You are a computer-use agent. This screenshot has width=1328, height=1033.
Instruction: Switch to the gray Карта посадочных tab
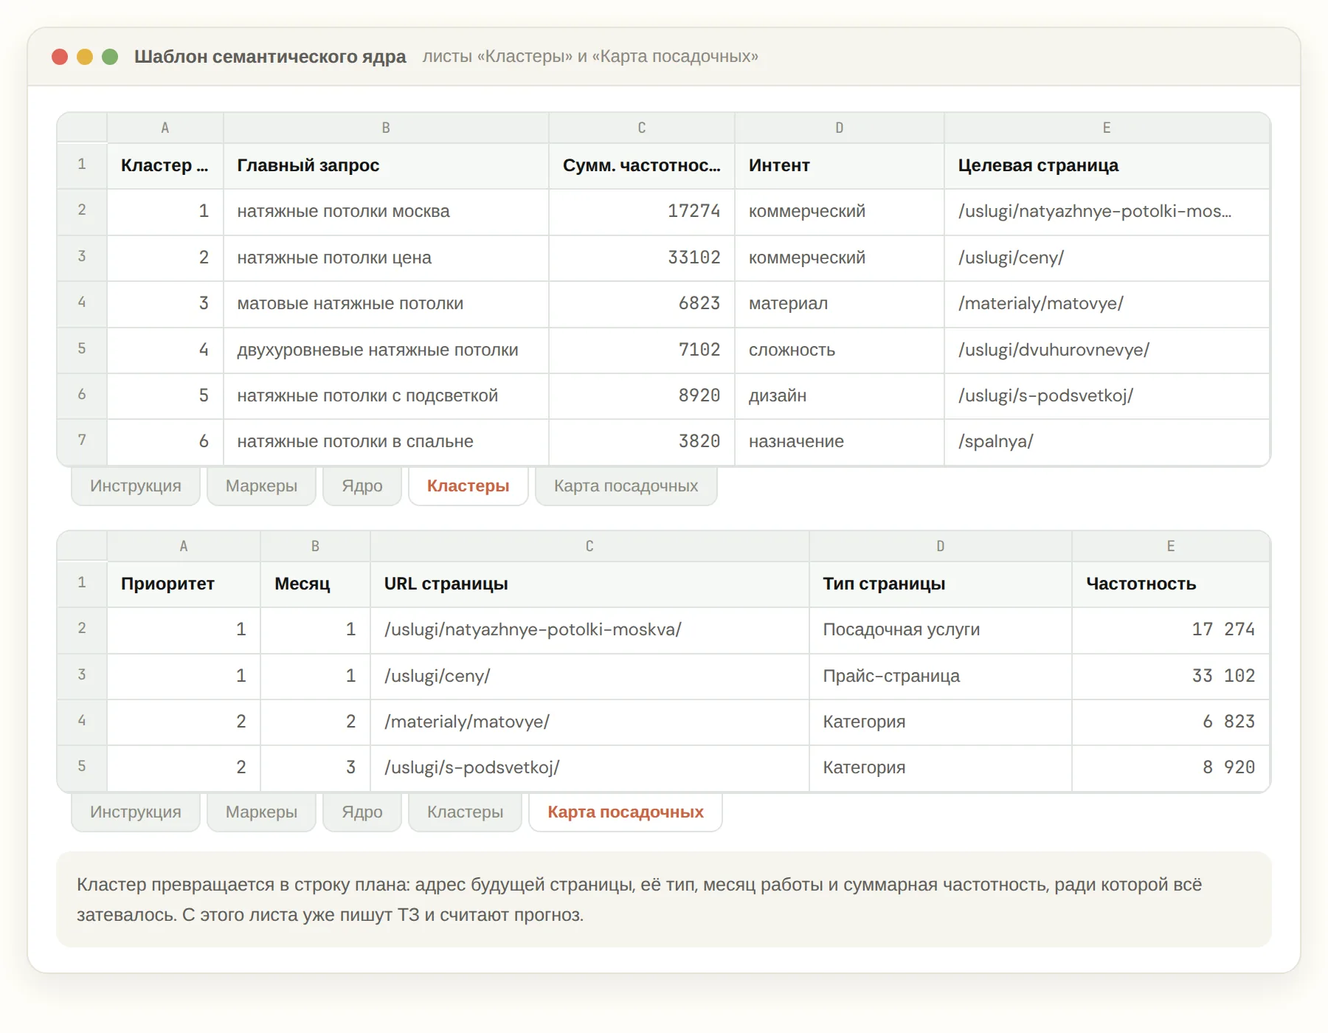pyautogui.click(x=626, y=486)
